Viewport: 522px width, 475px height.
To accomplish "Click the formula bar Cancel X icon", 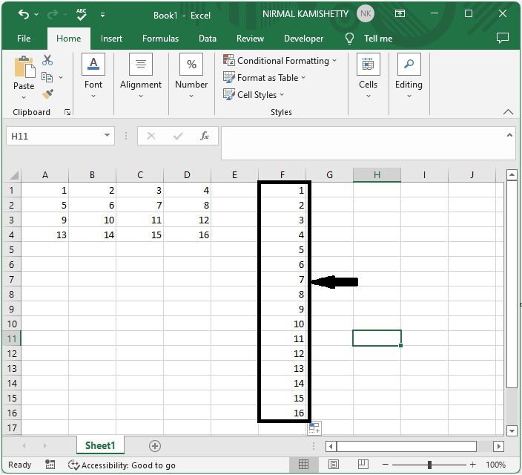I will pyautogui.click(x=151, y=136).
